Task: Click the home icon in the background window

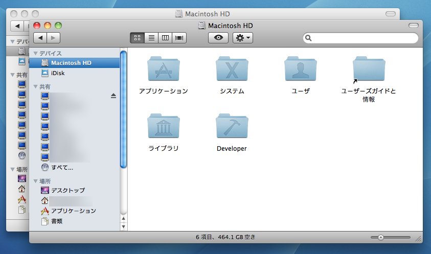Action: click(x=21, y=189)
